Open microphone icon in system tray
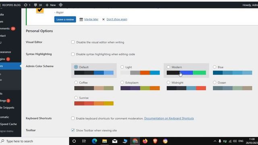The height and width of the screenshot is (145, 258). click(220, 141)
